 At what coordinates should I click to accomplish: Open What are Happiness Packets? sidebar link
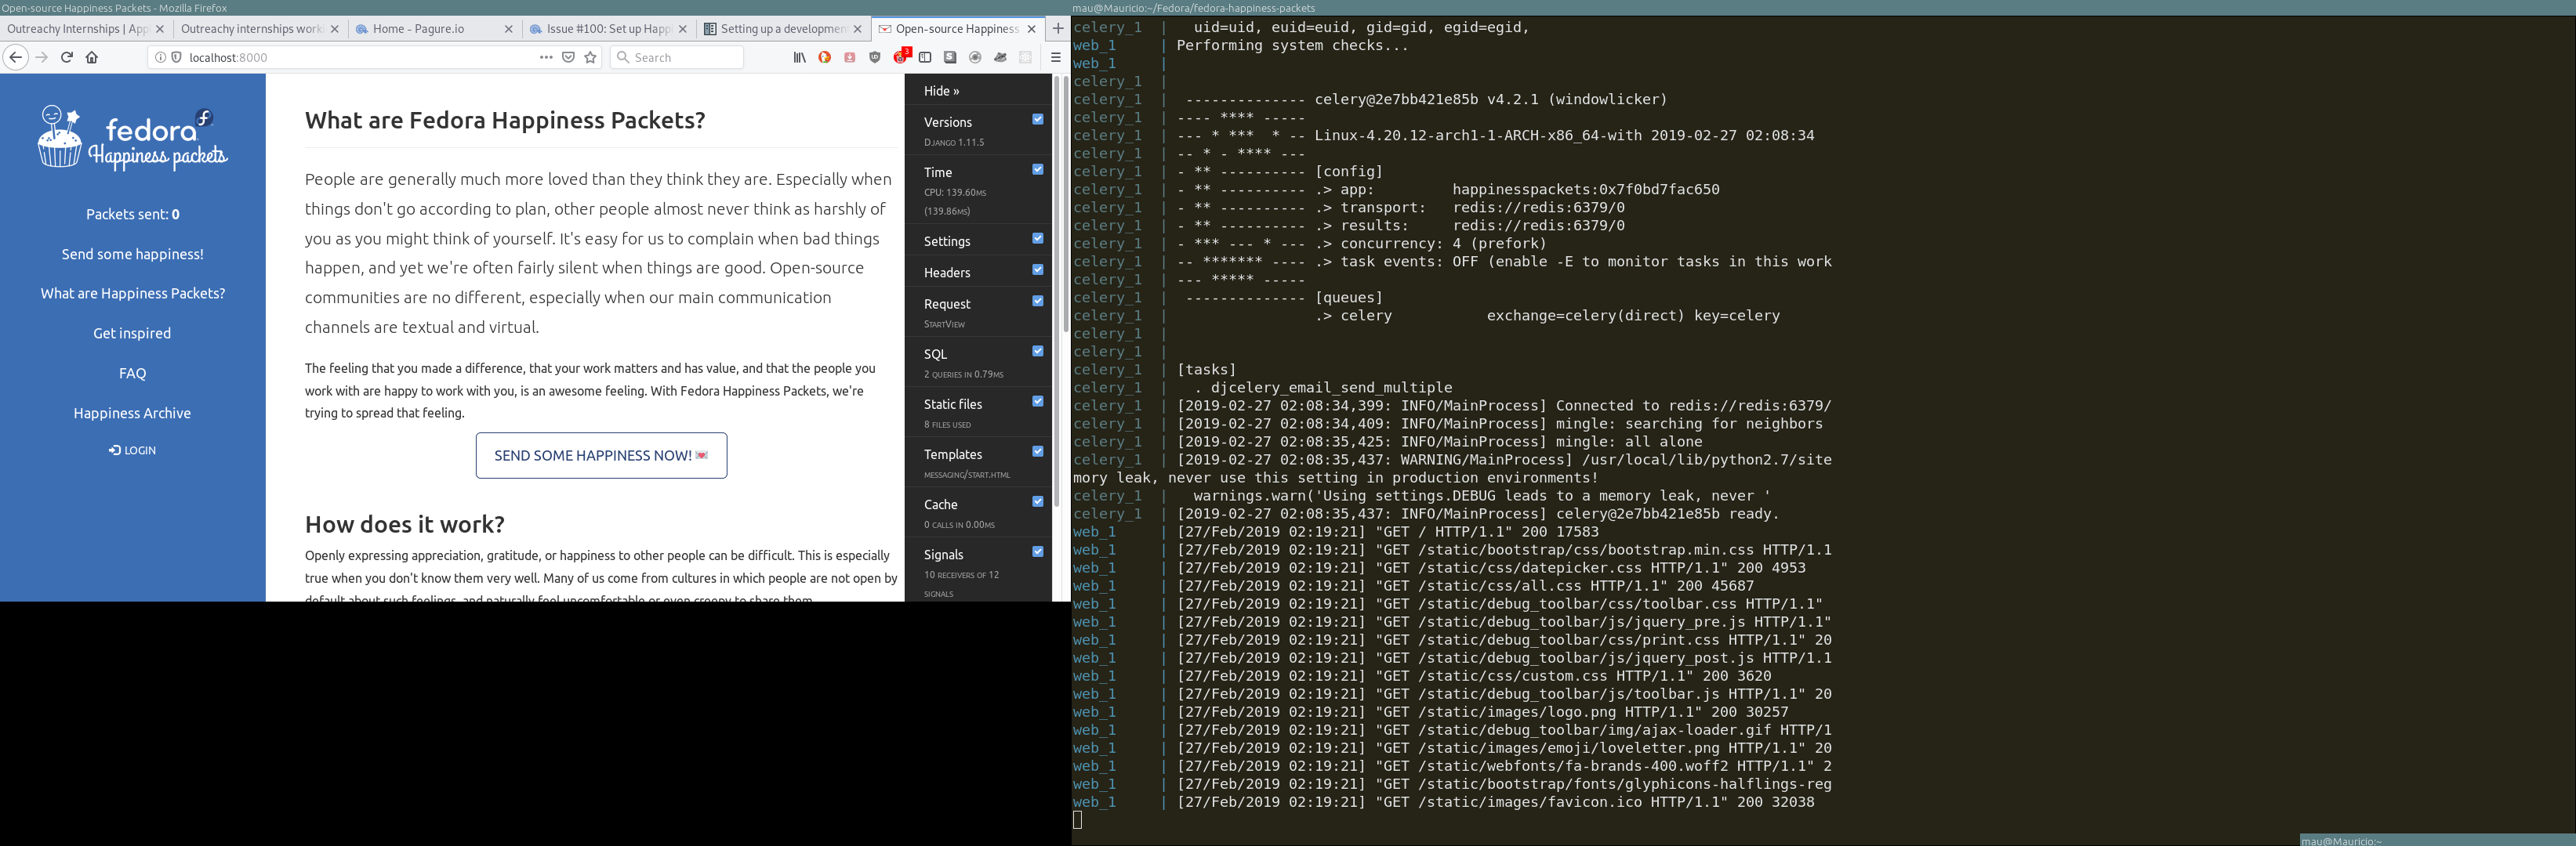point(133,294)
